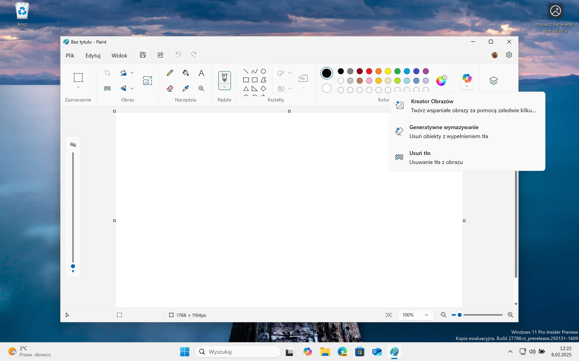The height and width of the screenshot is (361, 579).
Task: Expand the Rotate options dropdown arrow
Action: tap(132, 73)
